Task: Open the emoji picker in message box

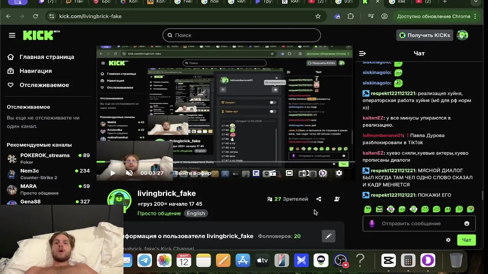Action: point(467,224)
